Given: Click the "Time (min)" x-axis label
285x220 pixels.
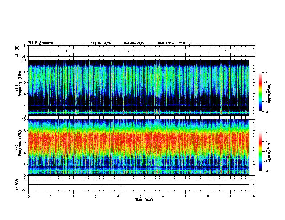Looking at the screenshot, I should tap(144, 200).
